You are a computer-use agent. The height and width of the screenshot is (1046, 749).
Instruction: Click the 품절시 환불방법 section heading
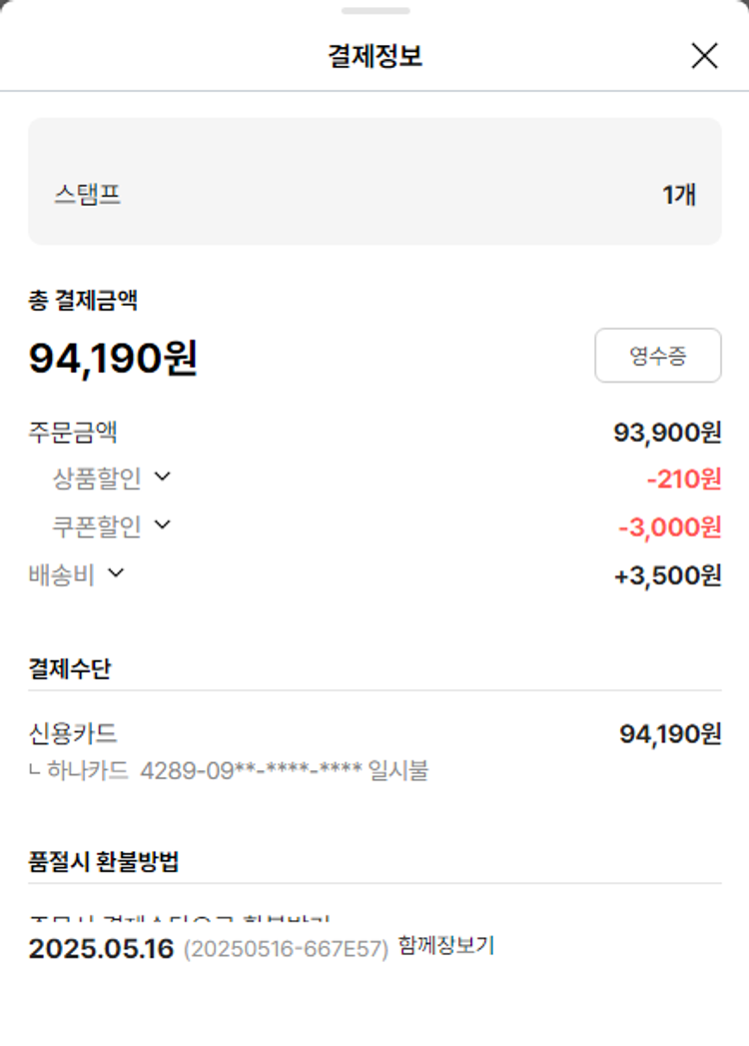click(104, 862)
